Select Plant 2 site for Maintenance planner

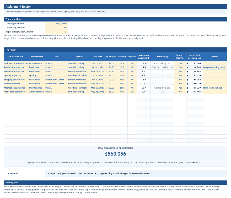(x=57, y=88)
